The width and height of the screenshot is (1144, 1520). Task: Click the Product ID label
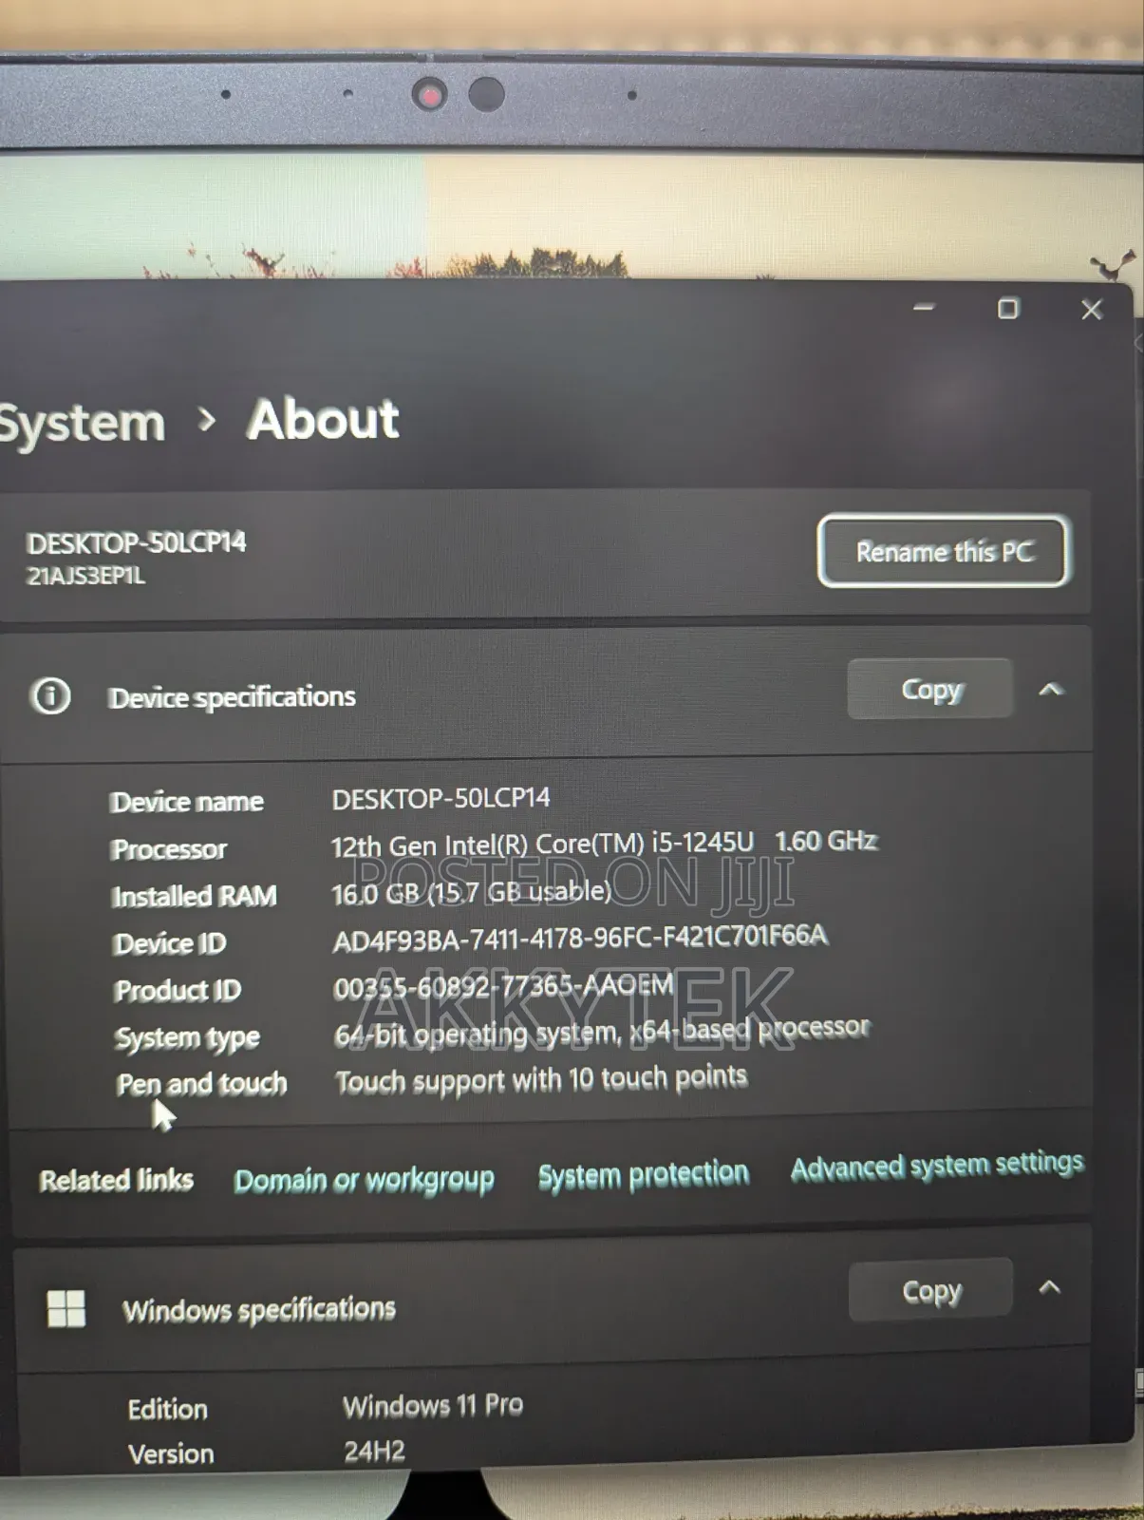point(178,991)
